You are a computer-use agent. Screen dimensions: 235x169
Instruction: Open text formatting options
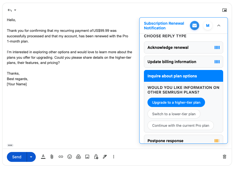(x=43, y=157)
